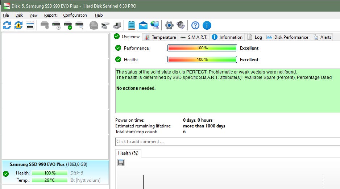Click the blue refresh arrows toolbar icon
The height and width of the screenshot is (189, 340).
coord(7,25)
